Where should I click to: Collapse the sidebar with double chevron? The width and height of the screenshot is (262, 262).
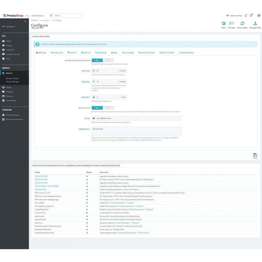25,21
